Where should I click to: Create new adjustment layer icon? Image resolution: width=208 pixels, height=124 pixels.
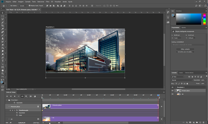pyautogui.click(x=193, y=123)
